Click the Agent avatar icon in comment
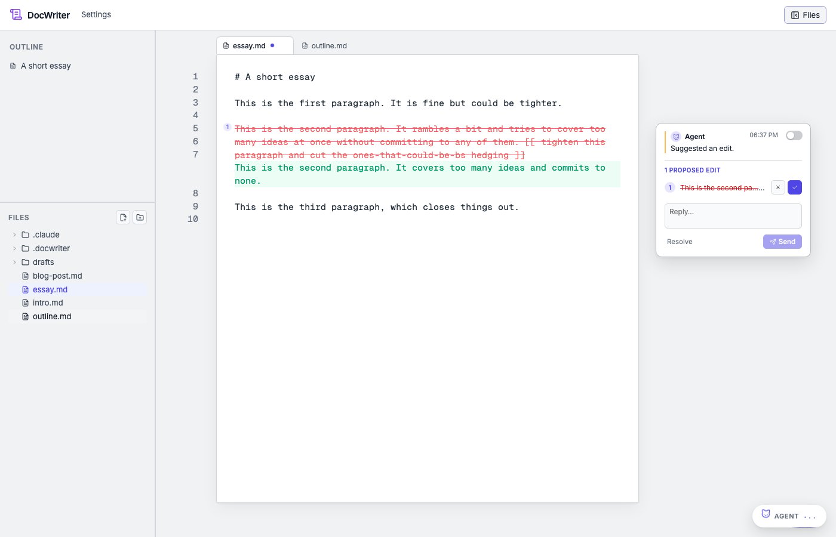Viewport: 836px width, 537px height. (676, 136)
